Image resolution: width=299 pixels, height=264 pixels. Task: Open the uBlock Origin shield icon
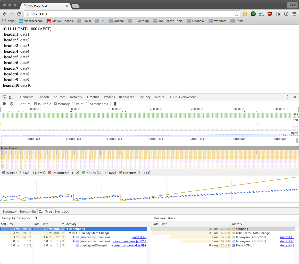[270, 14]
